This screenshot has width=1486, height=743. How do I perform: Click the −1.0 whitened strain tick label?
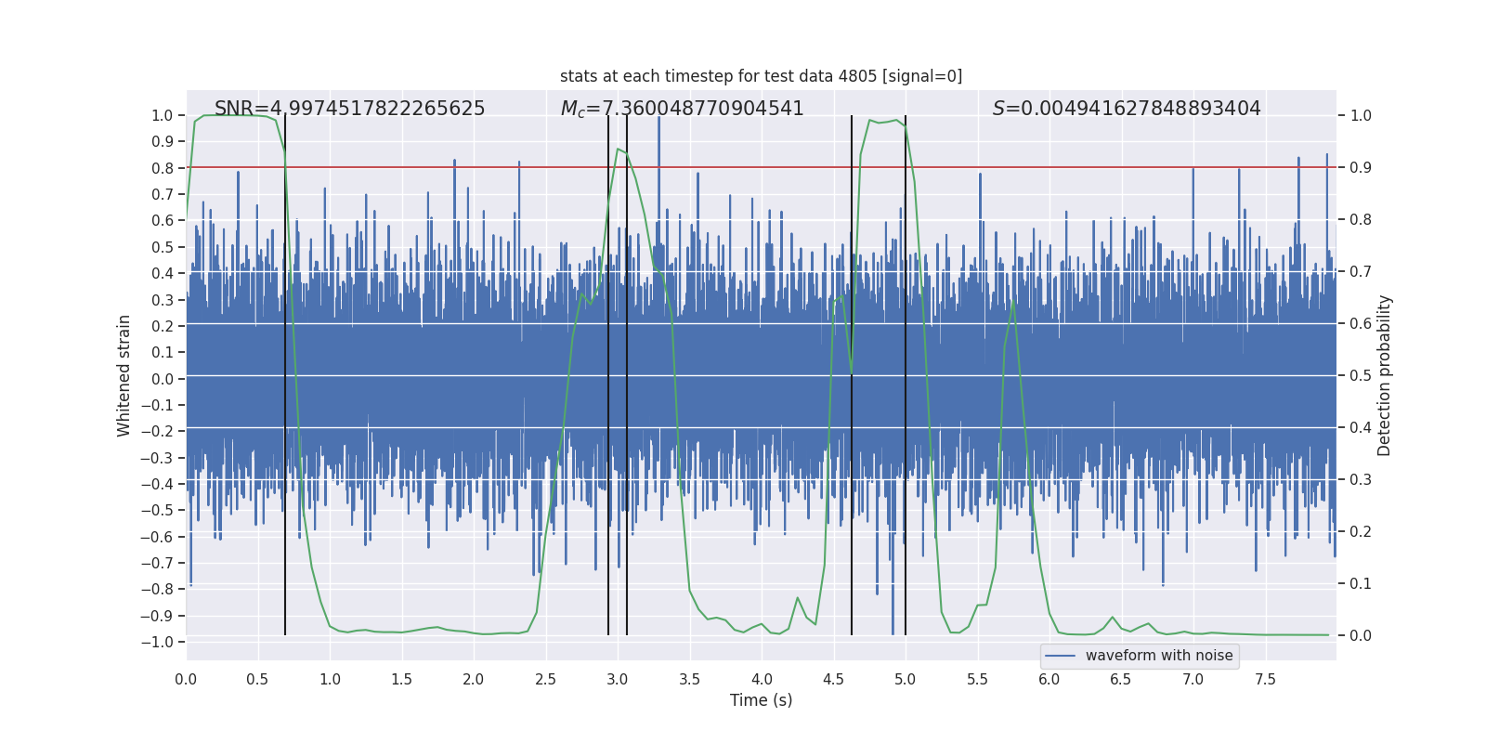[156, 642]
